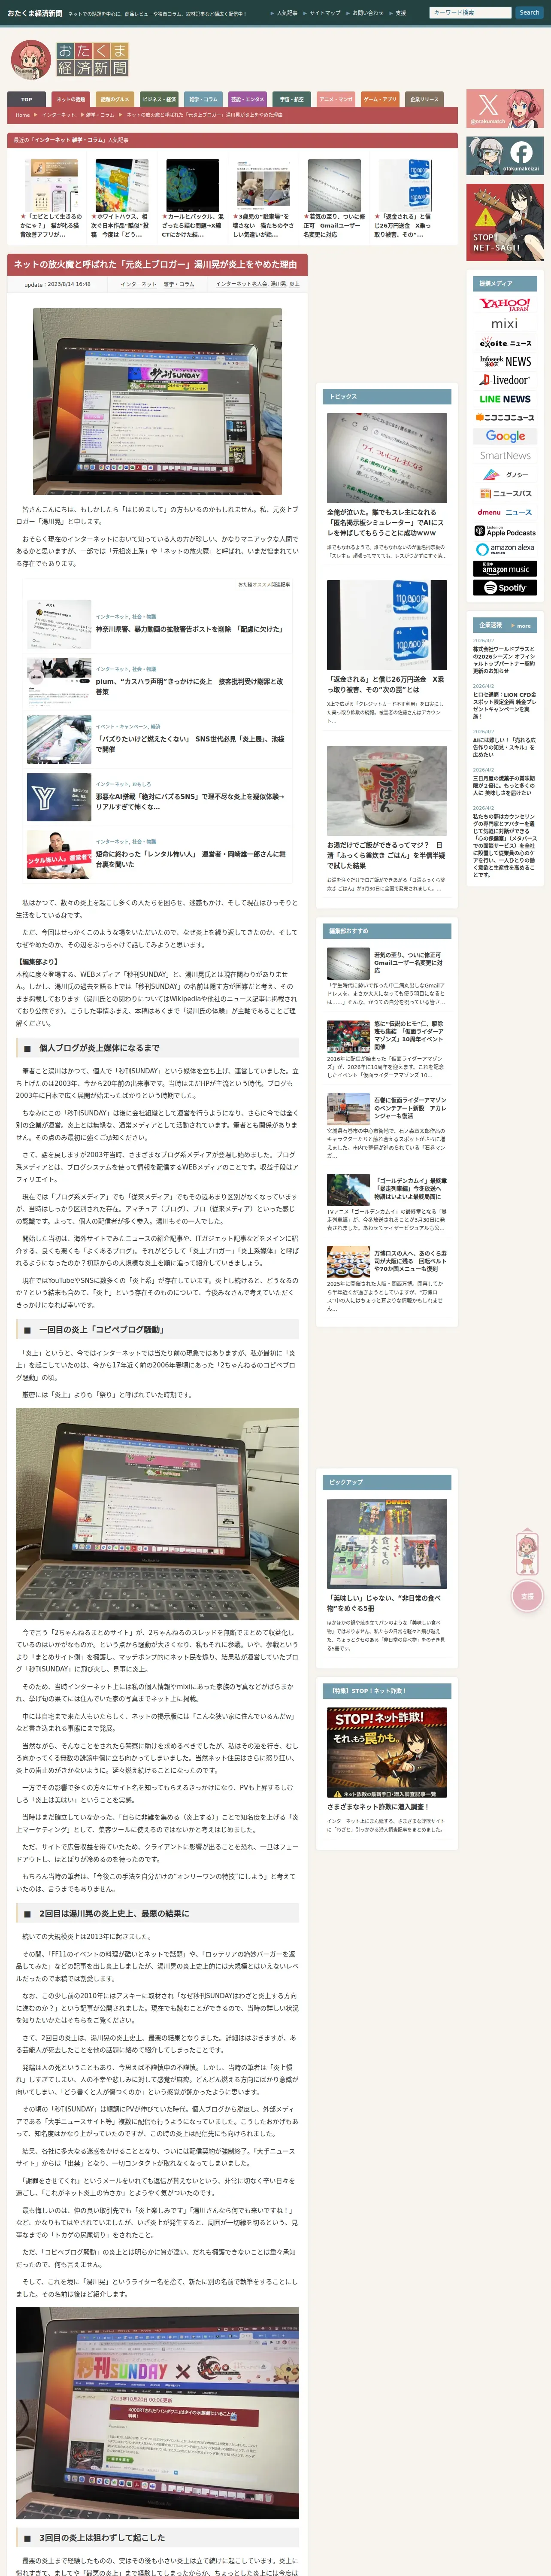Screen dimensions: 551x2576
Task: Open the Google partner logo
Action: click(x=505, y=436)
